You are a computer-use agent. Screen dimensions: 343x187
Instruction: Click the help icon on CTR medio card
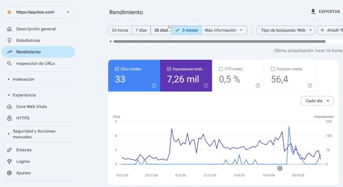[258, 85]
